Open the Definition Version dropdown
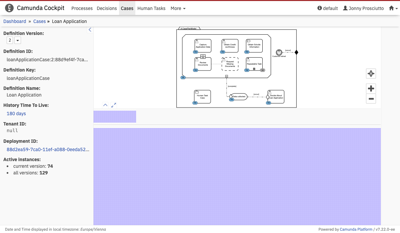400x233 pixels. pyautogui.click(x=18, y=40)
